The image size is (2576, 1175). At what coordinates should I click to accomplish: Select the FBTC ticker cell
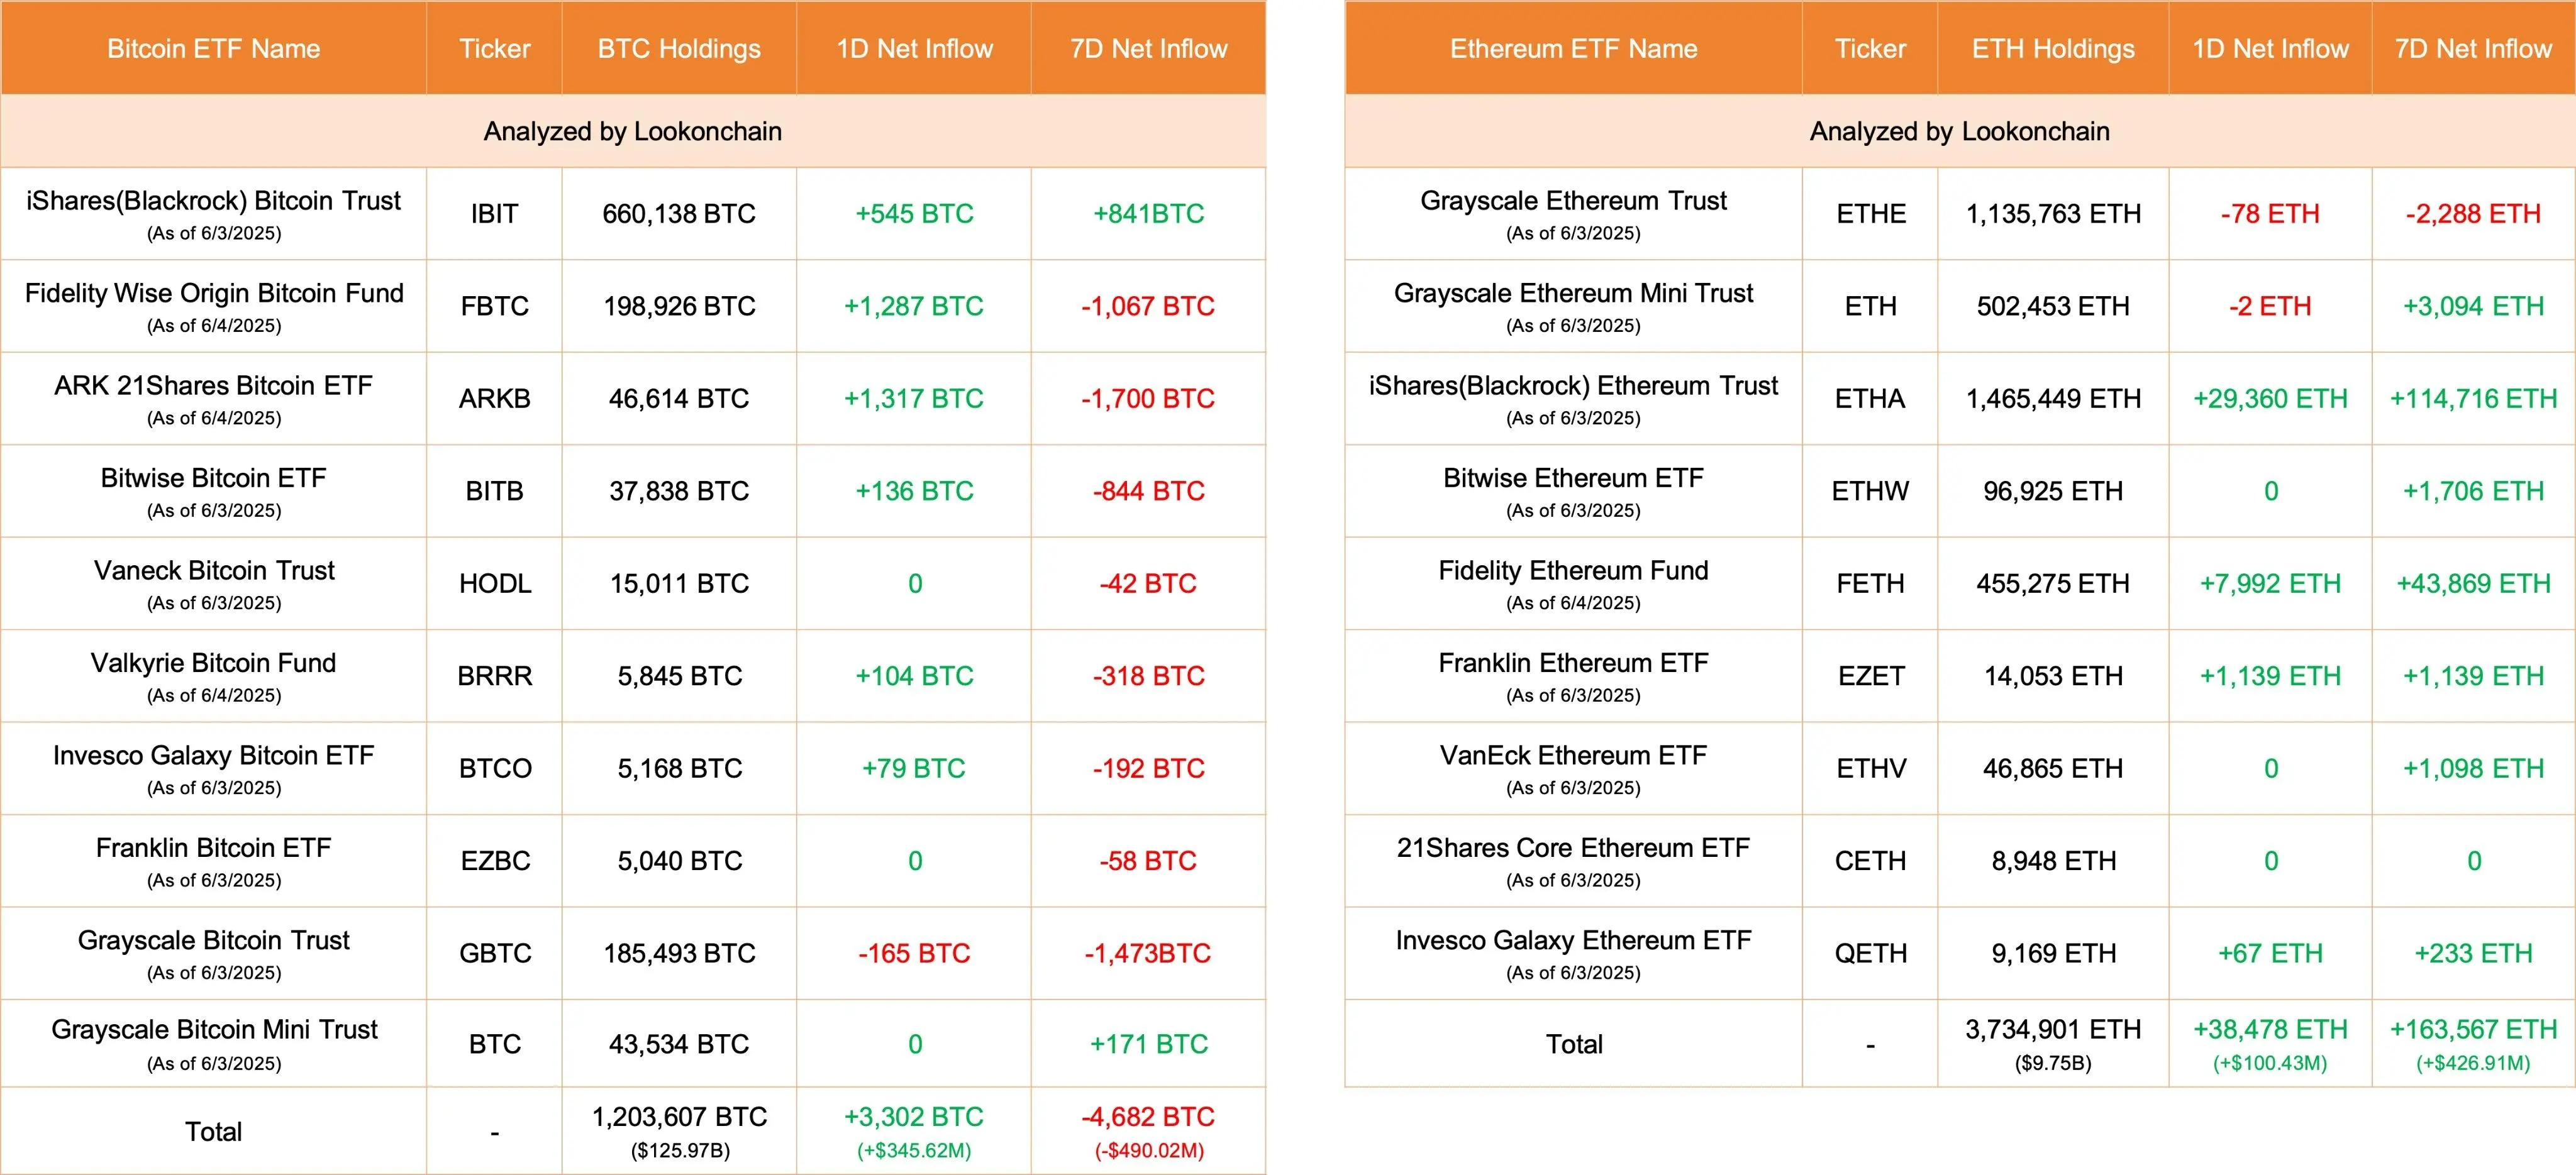(494, 306)
